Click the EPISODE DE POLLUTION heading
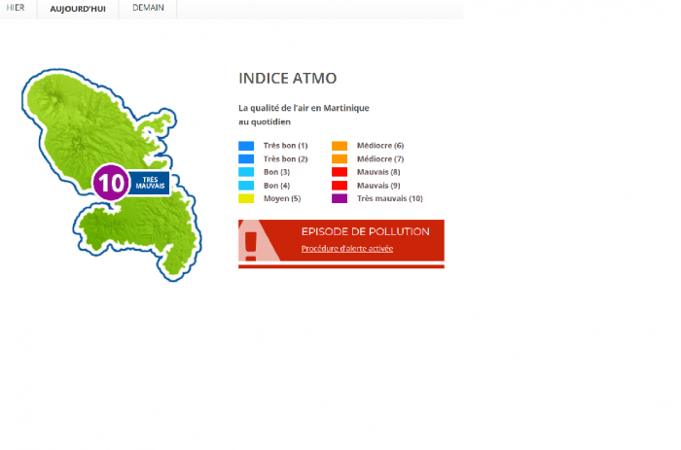Screen dimensions: 681x450 click(365, 231)
